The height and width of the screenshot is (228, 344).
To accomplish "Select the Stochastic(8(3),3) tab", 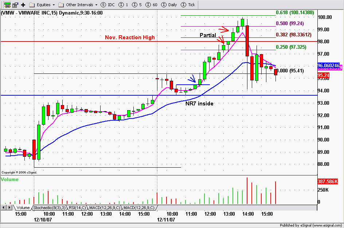I will click(49, 208).
